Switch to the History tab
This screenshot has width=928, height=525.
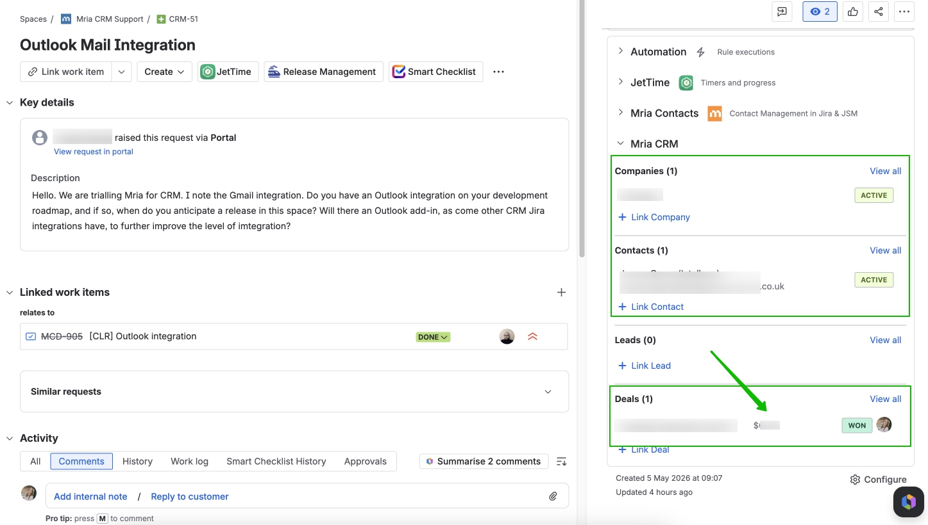(137, 461)
